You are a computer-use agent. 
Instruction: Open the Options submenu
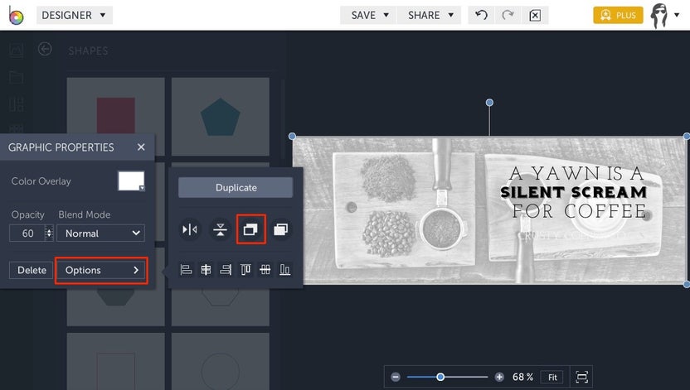click(x=101, y=270)
